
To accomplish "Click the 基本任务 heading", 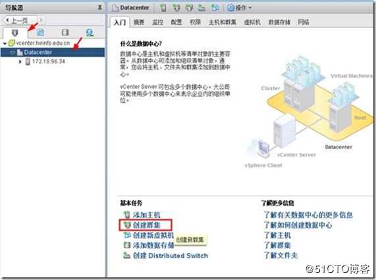I will click(x=131, y=203).
